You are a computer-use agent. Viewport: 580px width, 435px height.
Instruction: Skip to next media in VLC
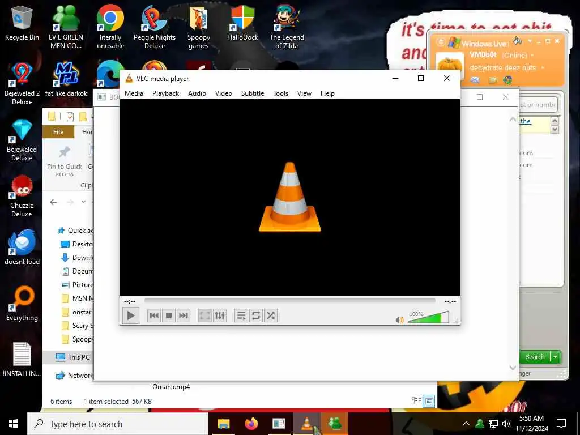coord(184,315)
